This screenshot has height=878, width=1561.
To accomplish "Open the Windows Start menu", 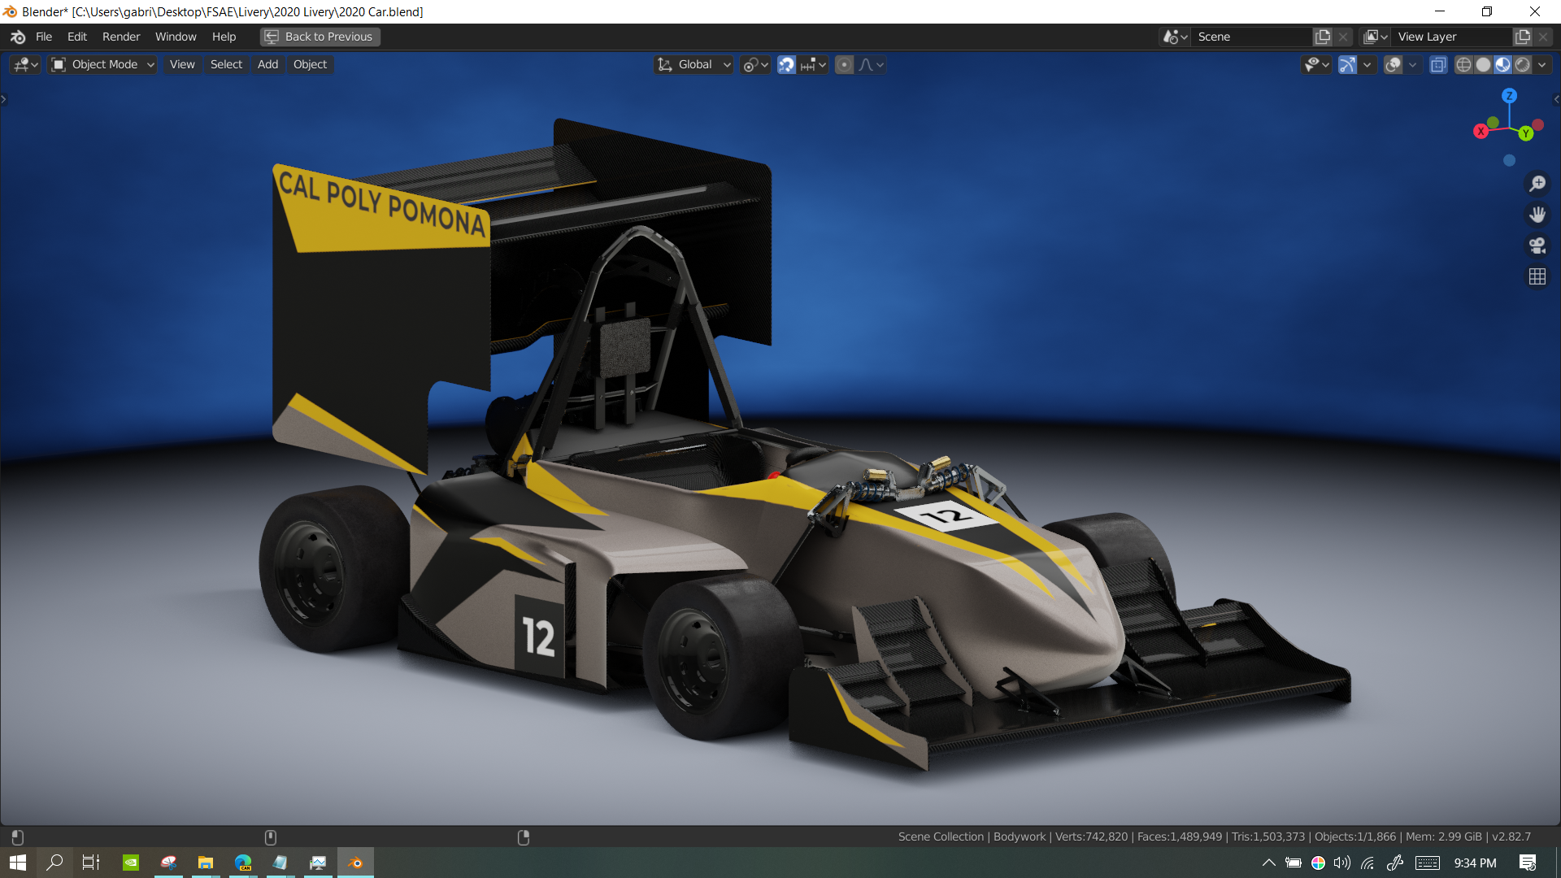I will pyautogui.click(x=18, y=863).
